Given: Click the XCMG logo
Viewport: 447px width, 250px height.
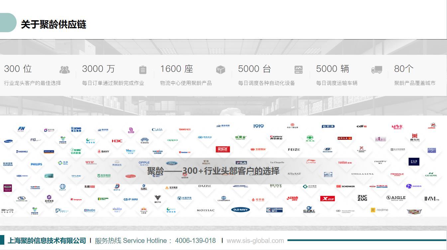Looking at the screenshot, I should pyautogui.click(x=76, y=129).
